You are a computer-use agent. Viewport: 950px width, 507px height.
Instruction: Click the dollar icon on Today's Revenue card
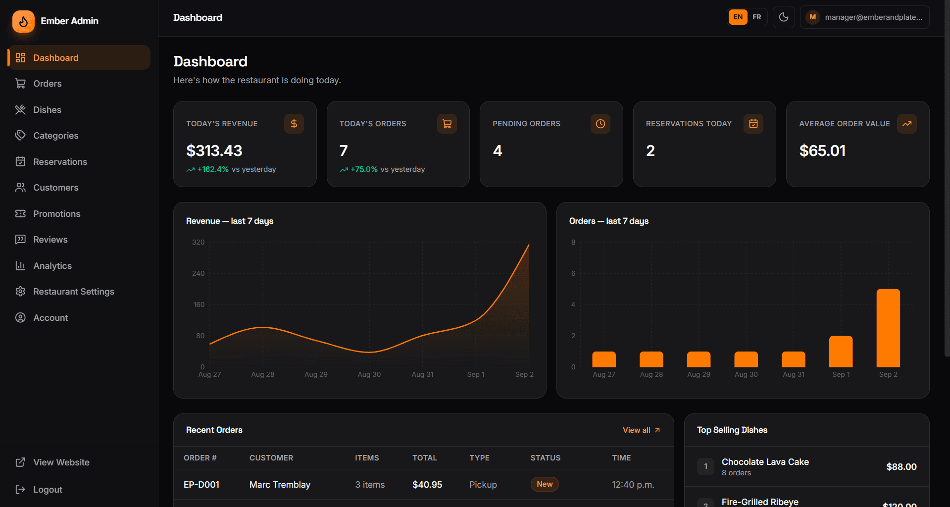click(294, 124)
